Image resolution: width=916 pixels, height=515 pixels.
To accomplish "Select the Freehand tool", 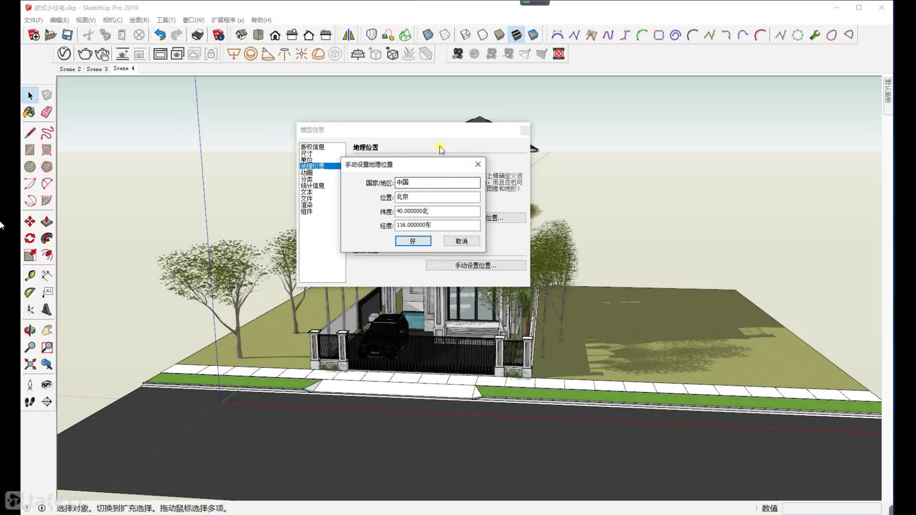I will tap(47, 133).
